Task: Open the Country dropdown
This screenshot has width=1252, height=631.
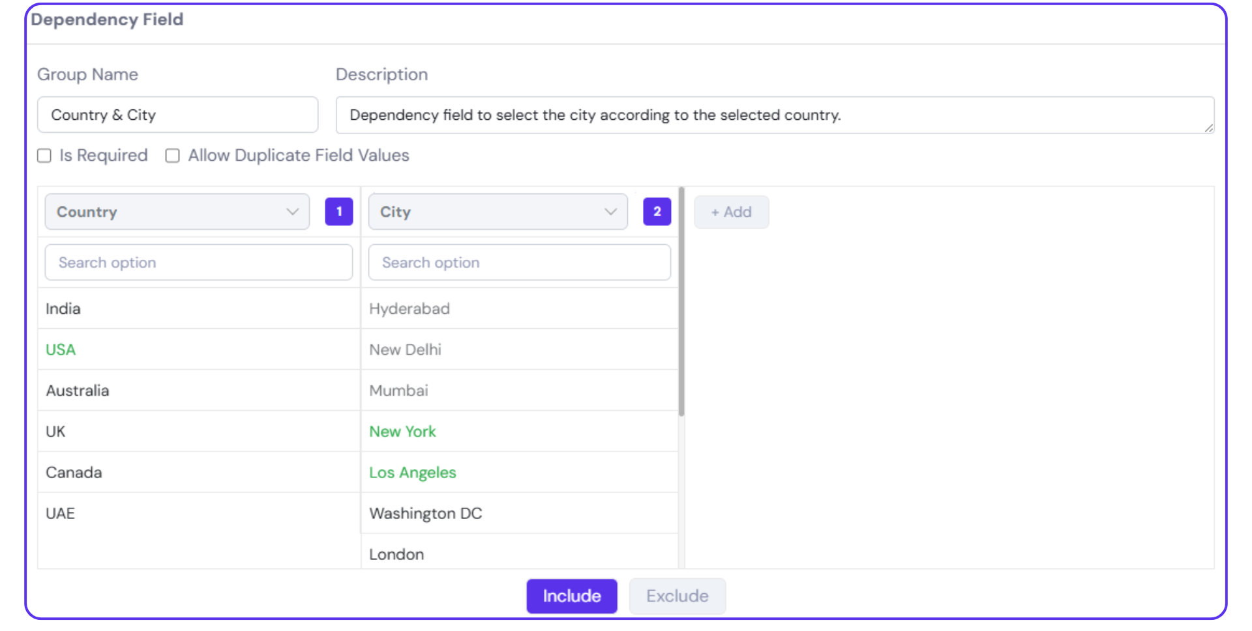Action: click(x=177, y=212)
